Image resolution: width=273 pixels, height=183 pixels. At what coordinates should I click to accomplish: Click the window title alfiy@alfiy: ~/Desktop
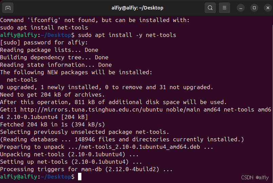click(137, 8)
